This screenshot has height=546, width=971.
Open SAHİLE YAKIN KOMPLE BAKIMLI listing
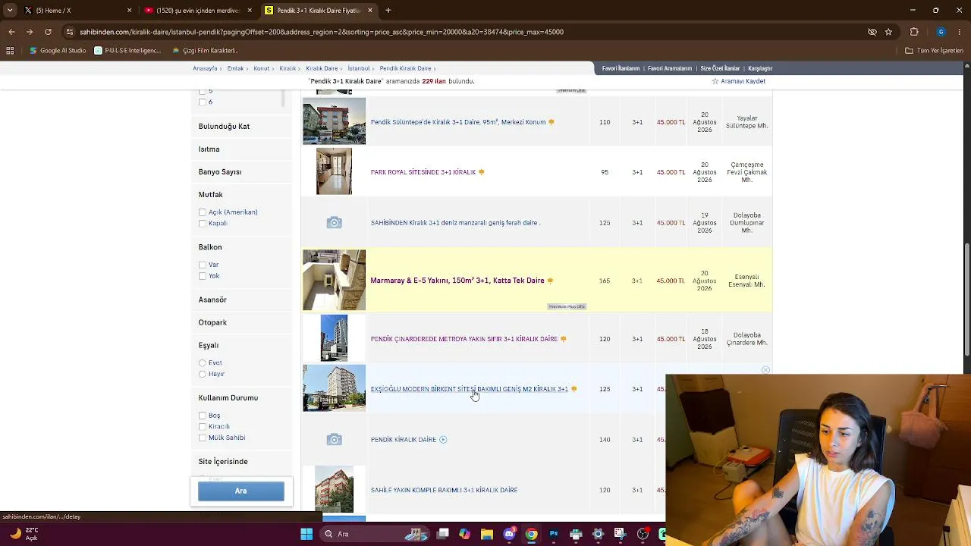444,490
